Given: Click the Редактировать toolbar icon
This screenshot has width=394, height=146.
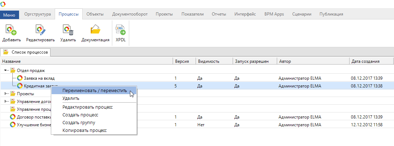Looking at the screenshot, I should coord(41,30).
